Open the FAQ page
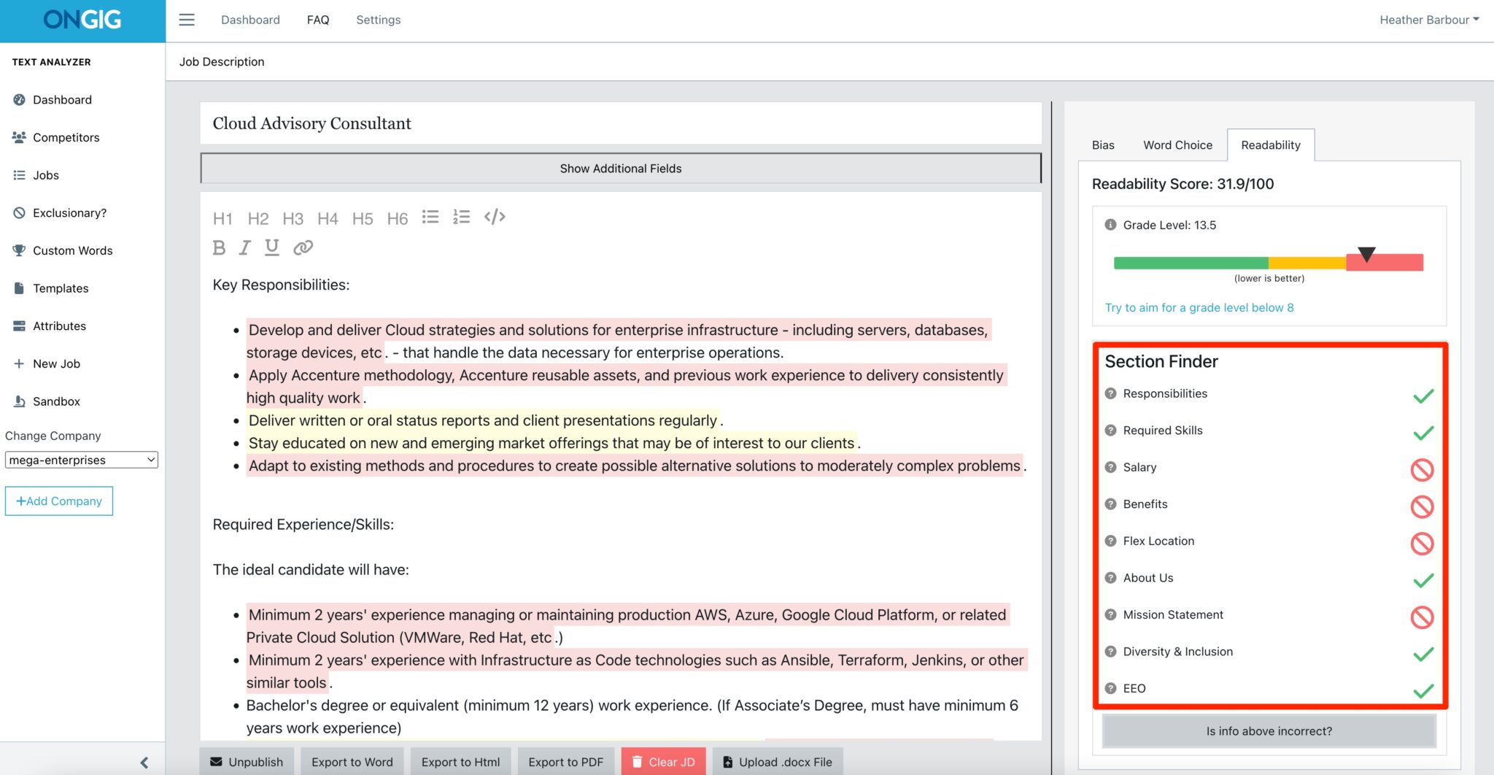 tap(318, 20)
